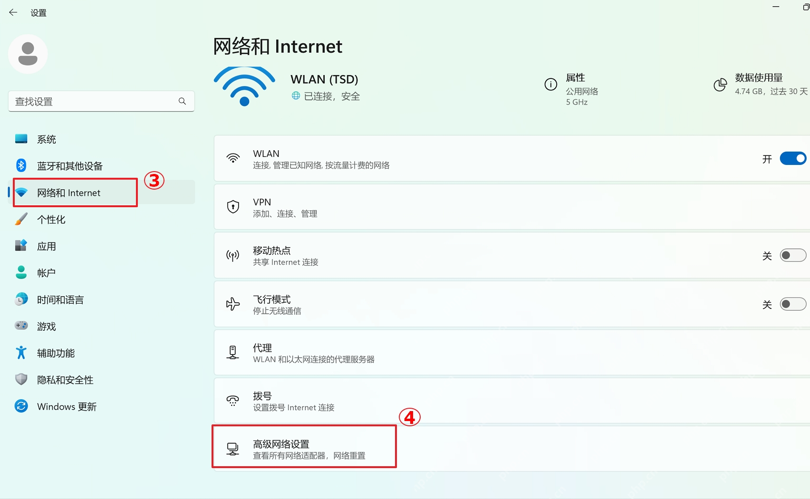This screenshot has width=810, height=499.
Task: Open WLAN row 连接, 管理已知网络
Action: 512,159
